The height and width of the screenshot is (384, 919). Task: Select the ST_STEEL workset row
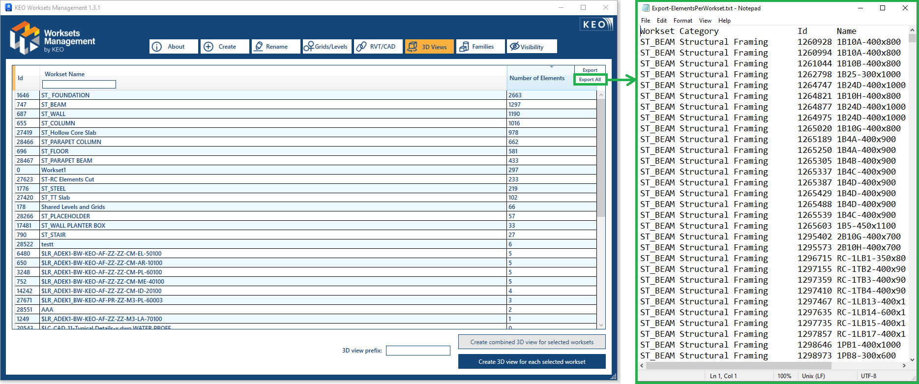[305, 189]
